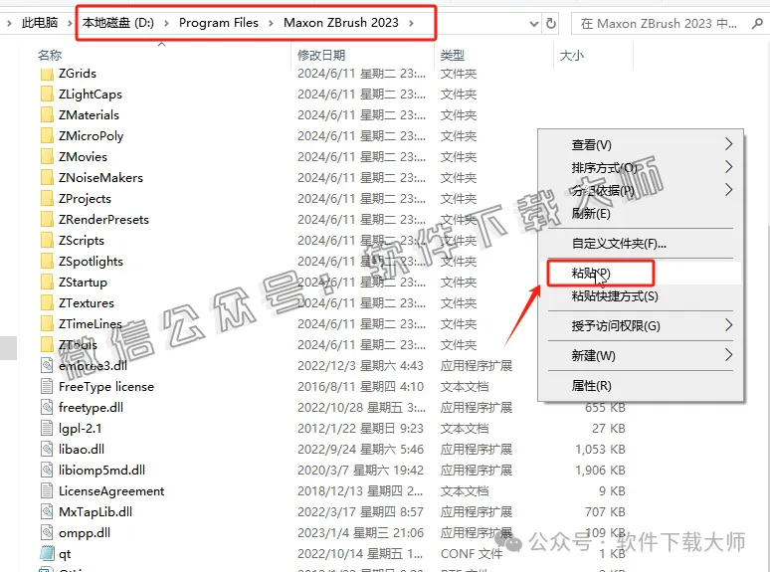770x572 pixels.
Task: Click the ZScripts folder icon
Action: pos(47,241)
